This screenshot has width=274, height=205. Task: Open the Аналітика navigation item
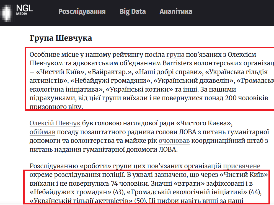pyautogui.click(x=176, y=12)
